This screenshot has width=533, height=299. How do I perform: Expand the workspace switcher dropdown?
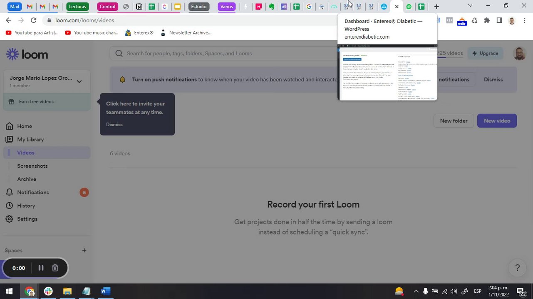[x=79, y=81]
